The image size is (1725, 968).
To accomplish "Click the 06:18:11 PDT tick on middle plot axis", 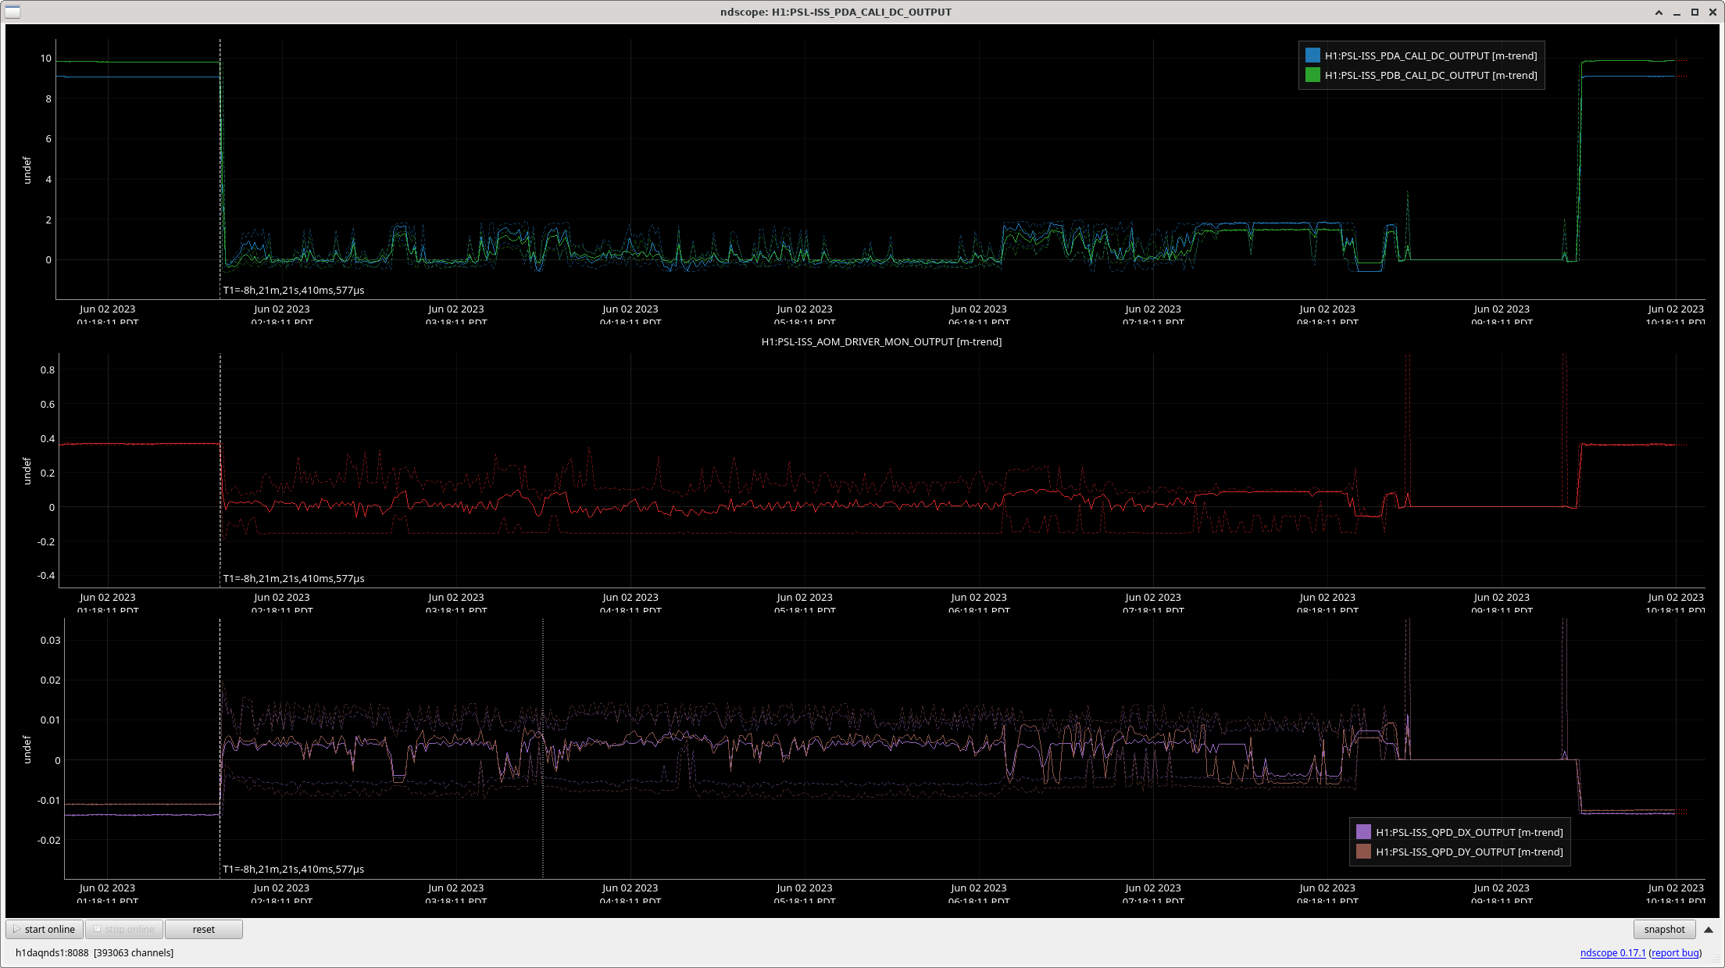I will click(979, 603).
